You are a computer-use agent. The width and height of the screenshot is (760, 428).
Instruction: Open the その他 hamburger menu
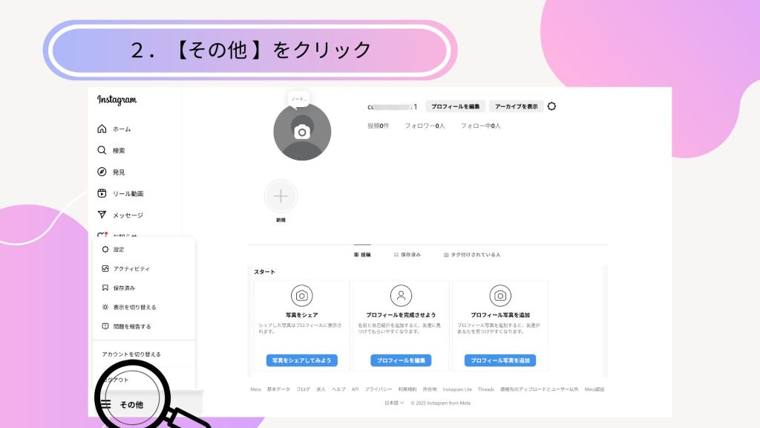(122, 404)
